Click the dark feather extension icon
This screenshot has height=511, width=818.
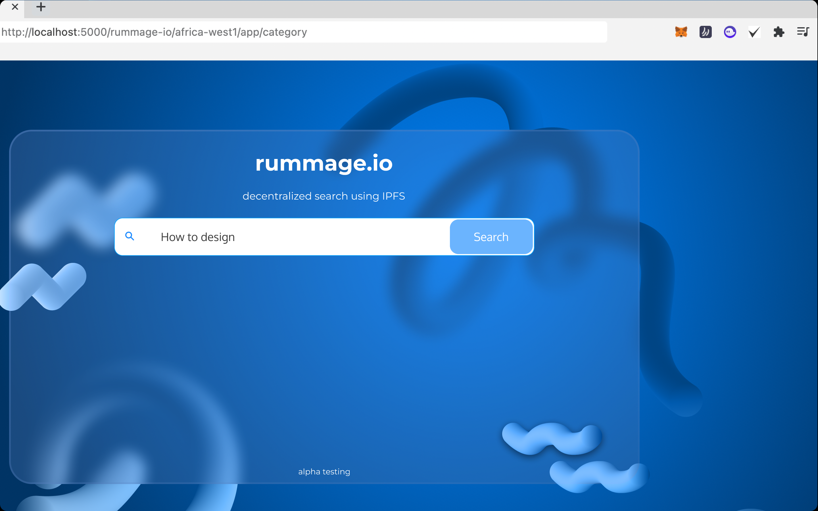coord(705,32)
